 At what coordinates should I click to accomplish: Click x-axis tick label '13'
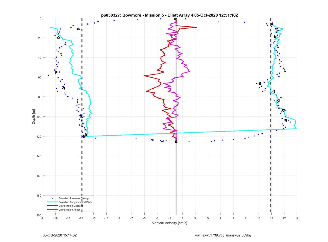pyautogui.click(x=259, y=218)
